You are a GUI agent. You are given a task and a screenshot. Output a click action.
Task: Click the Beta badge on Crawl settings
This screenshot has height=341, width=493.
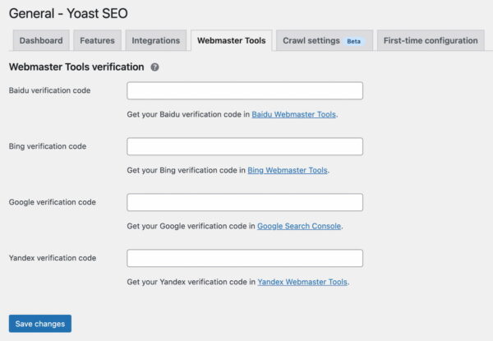353,41
